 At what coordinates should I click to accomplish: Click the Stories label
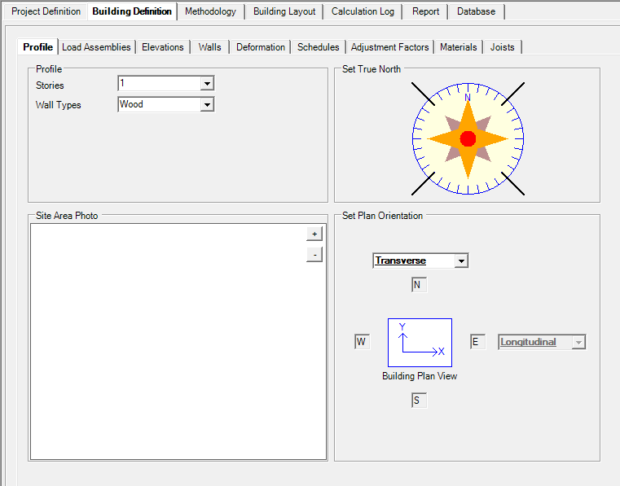coord(50,85)
